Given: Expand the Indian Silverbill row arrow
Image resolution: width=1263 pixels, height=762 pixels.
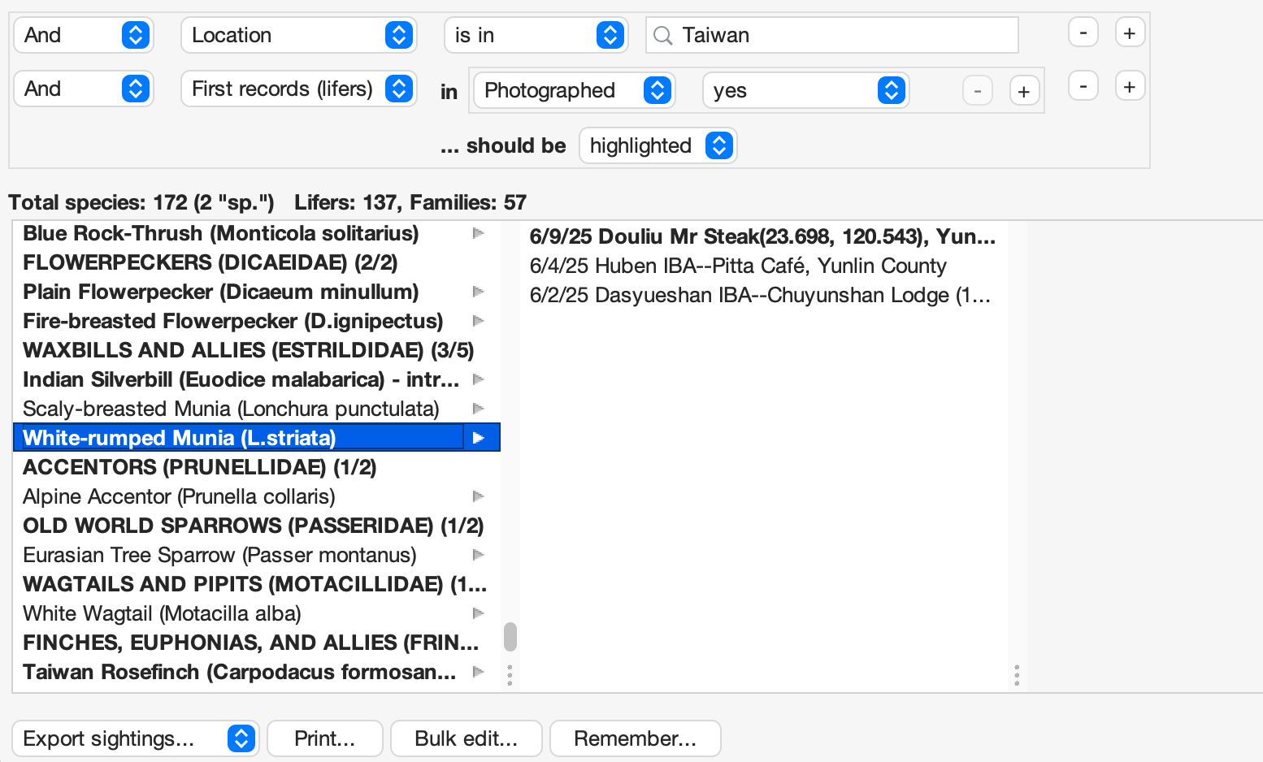Looking at the screenshot, I should point(479,379).
